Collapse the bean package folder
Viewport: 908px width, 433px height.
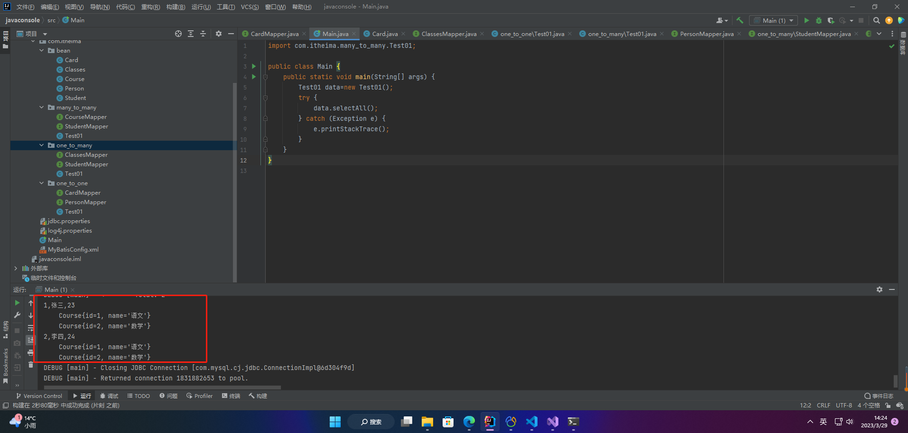pos(42,51)
